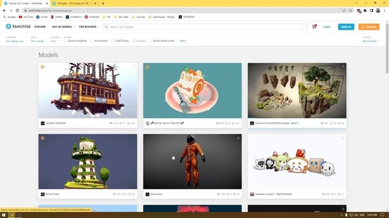Expand the For Business menu
The image size is (389, 218).
[89, 27]
